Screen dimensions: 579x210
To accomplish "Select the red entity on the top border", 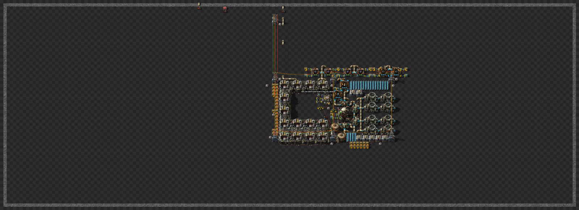I will pos(225,9).
